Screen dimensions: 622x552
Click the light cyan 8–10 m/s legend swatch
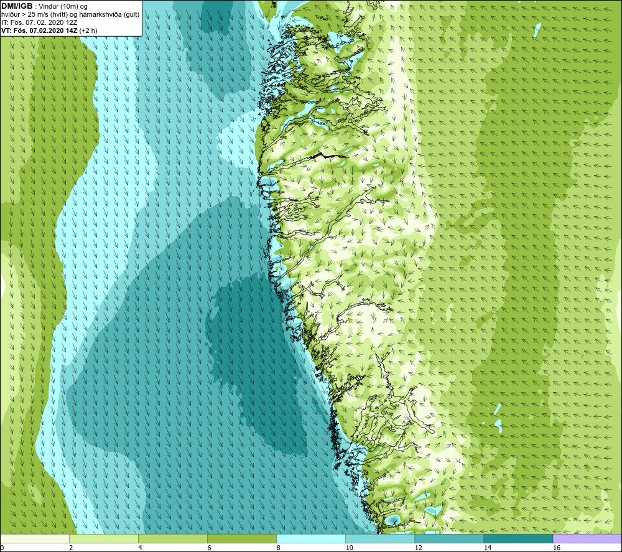[311, 538]
